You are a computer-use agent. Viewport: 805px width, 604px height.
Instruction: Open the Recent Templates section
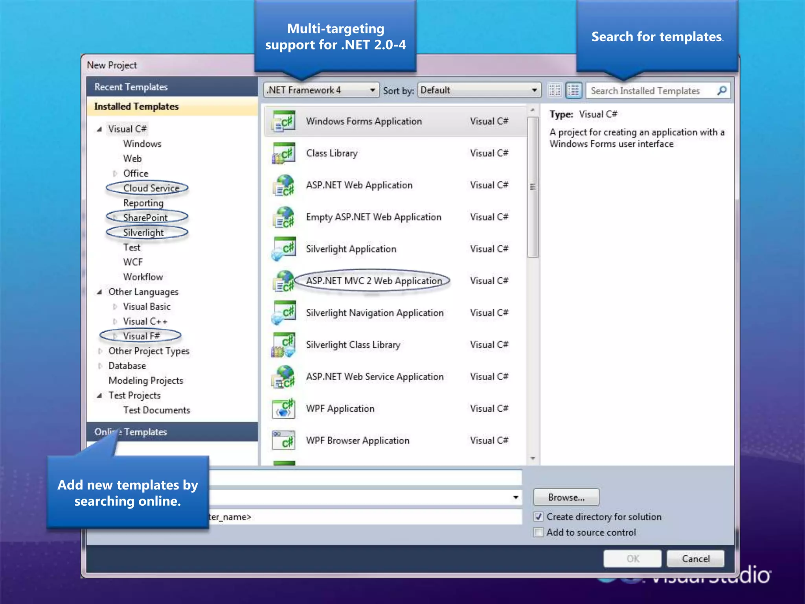pos(172,87)
